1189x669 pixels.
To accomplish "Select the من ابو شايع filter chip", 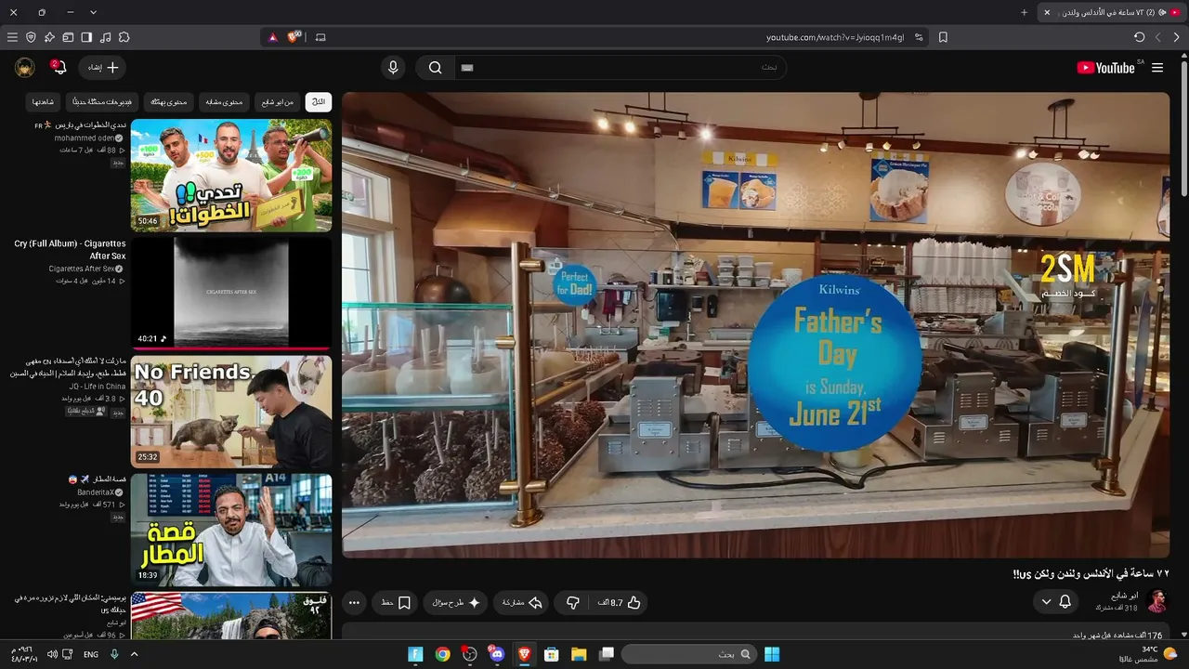I will pyautogui.click(x=277, y=101).
